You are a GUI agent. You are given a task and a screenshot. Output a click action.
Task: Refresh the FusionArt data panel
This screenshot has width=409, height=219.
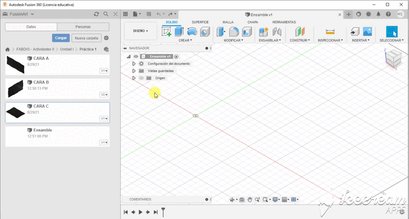click(x=96, y=14)
